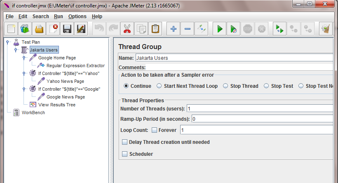Collapse the Jakarta Users node handle
This screenshot has width=338, height=183.
point(16,50)
